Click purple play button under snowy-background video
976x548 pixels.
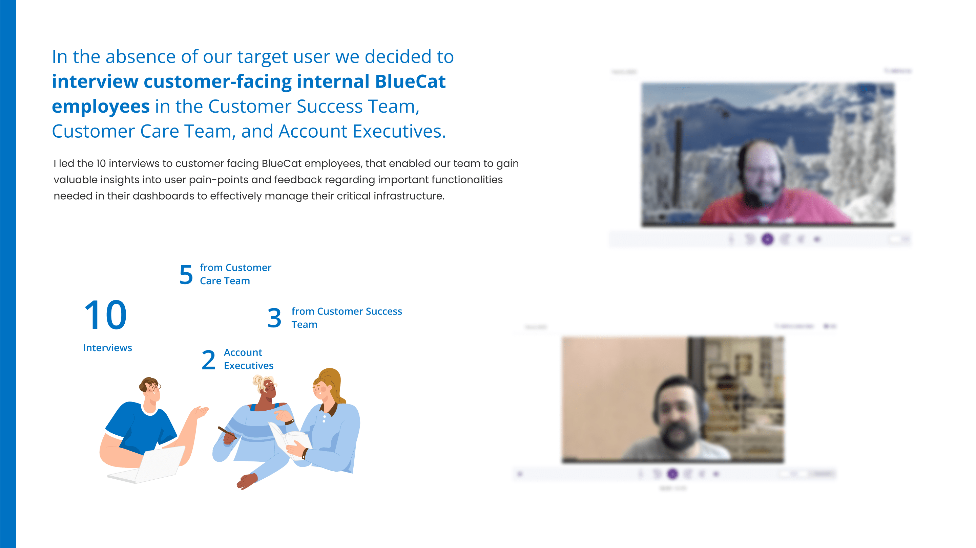(x=767, y=239)
